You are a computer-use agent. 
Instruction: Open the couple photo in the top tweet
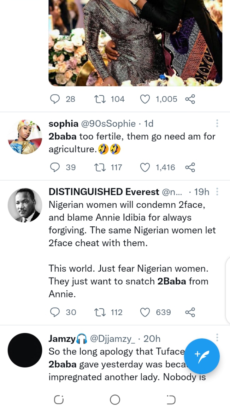(135, 42)
